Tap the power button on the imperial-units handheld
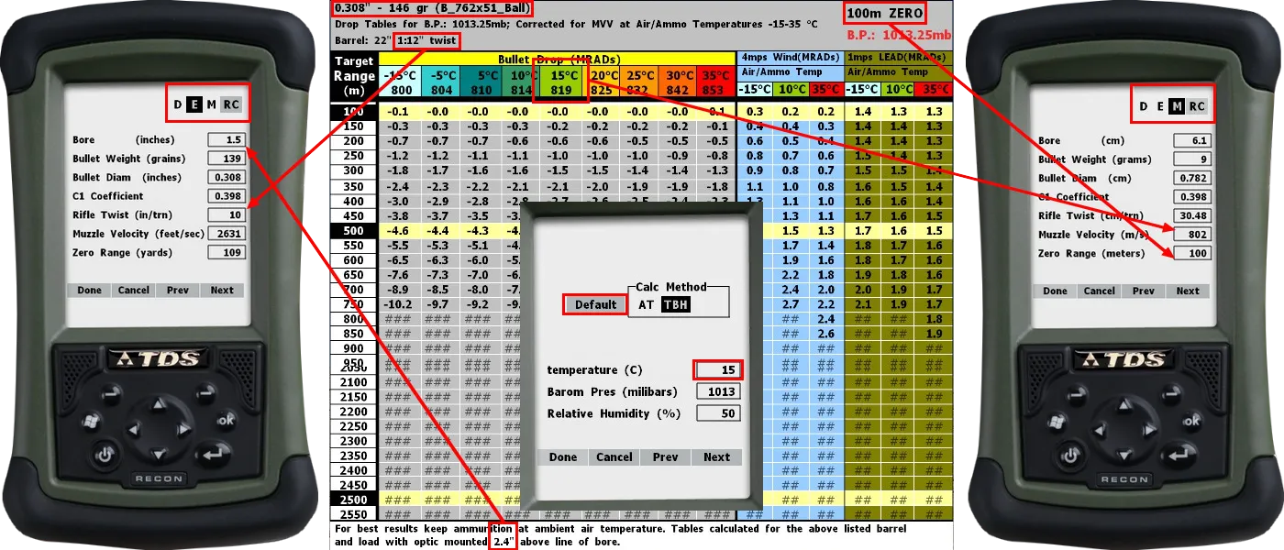Screen dimensions: 1284x550 [105, 454]
